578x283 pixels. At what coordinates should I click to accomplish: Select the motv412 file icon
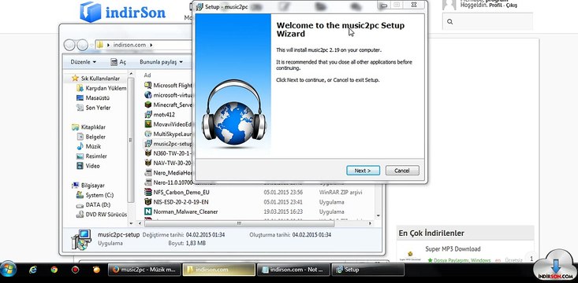click(148, 114)
